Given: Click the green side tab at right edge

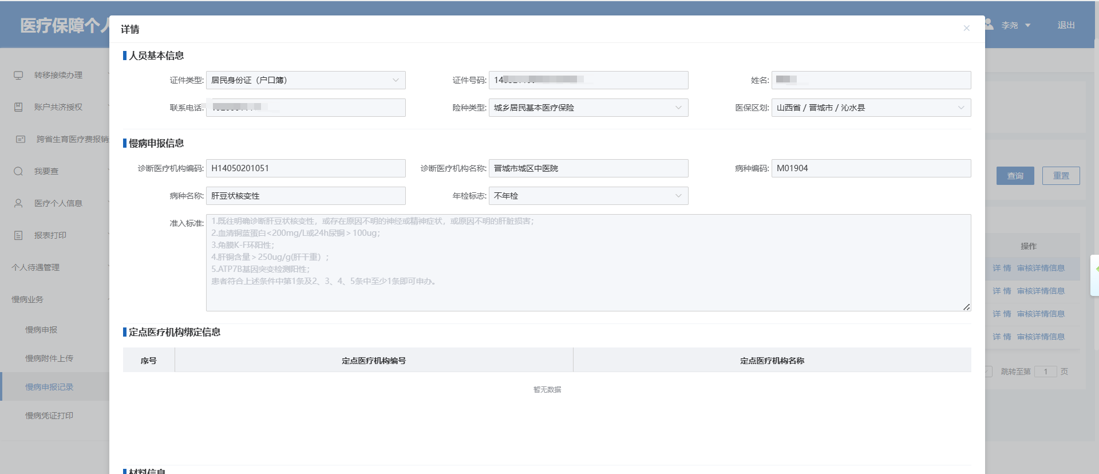Looking at the screenshot, I should pos(1095,275).
